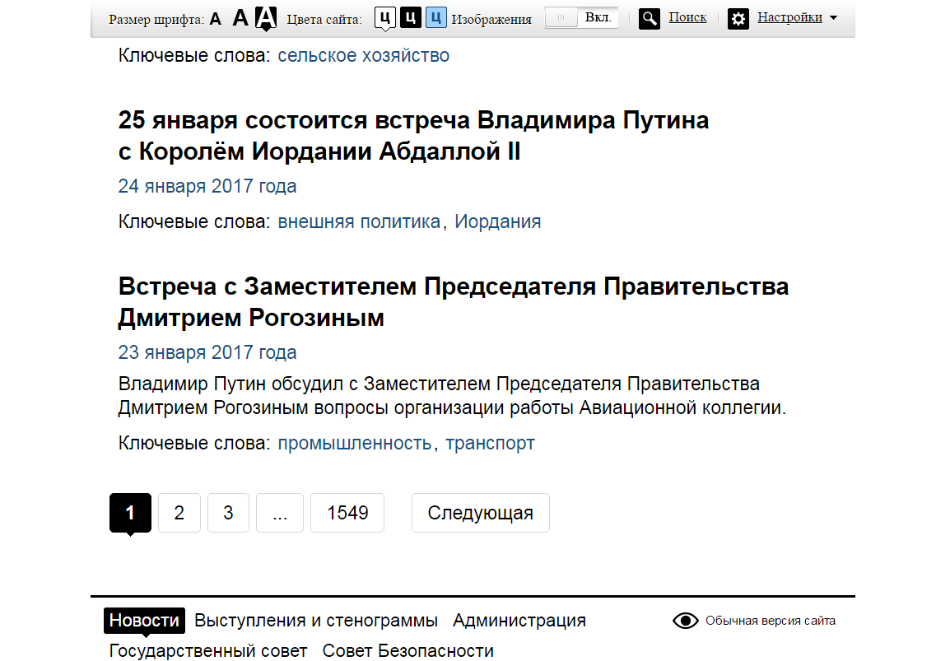Click the settings gear icon

tap(738, 18)
